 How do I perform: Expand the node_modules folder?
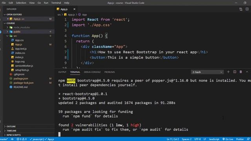coord(22,27)
